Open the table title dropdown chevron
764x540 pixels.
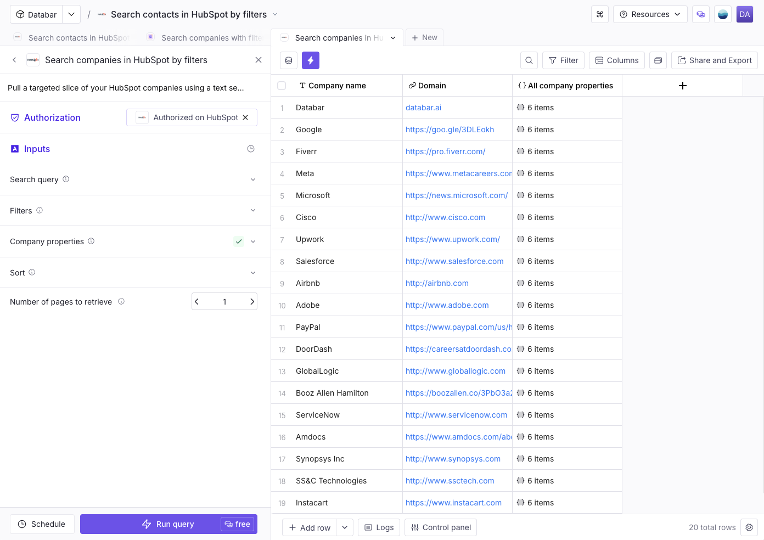coord(275,14)
